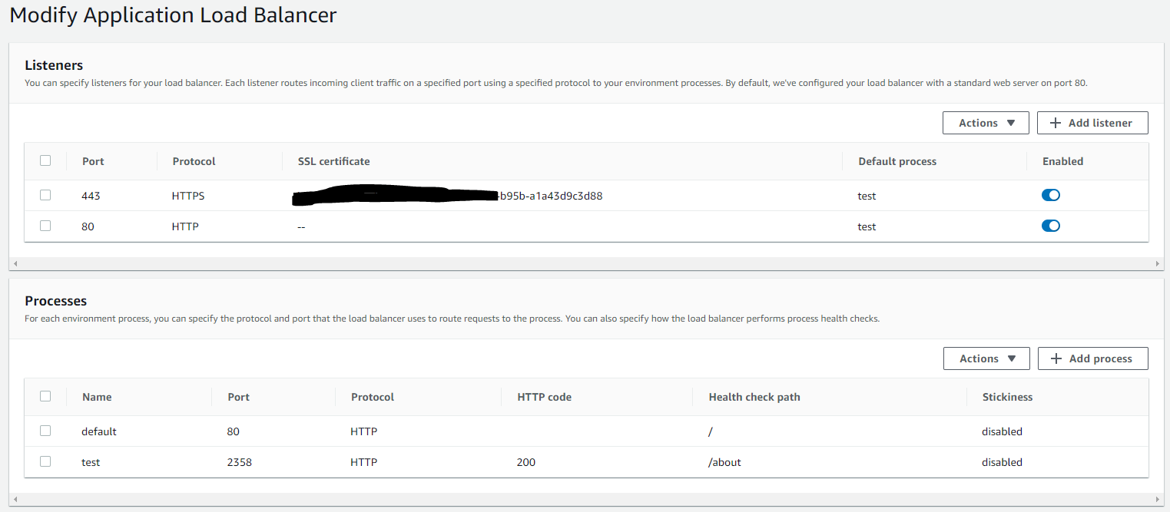
Task: Check the default process row checkbox
Action: [45, 431]
